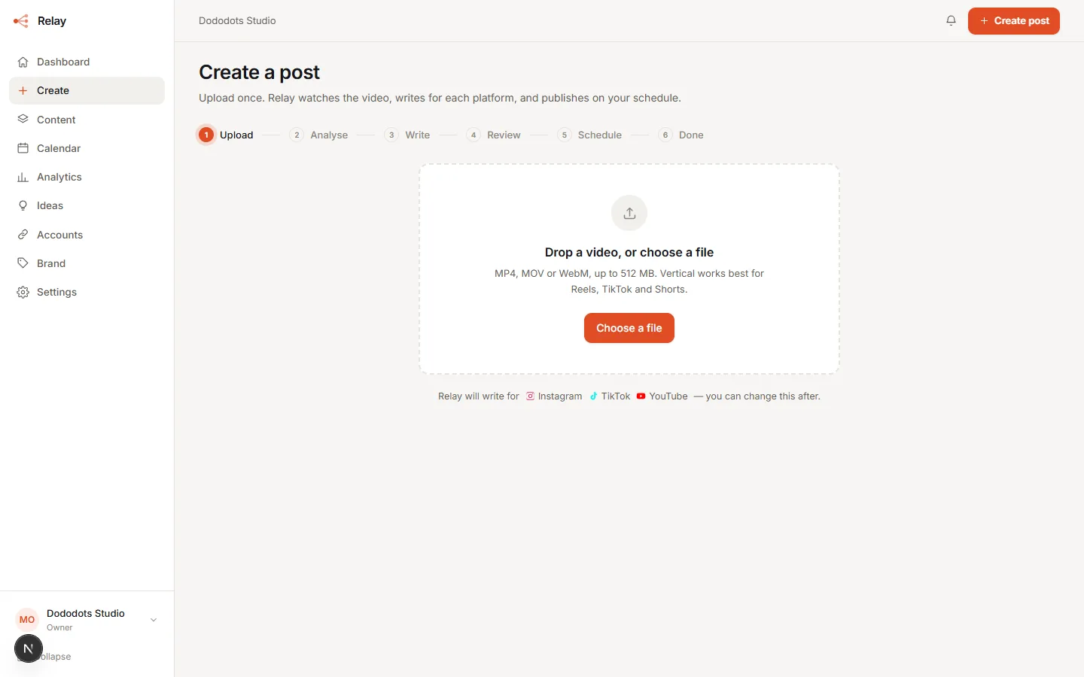
Task: Open the Analytics menu label
Action: coord(59,177)
